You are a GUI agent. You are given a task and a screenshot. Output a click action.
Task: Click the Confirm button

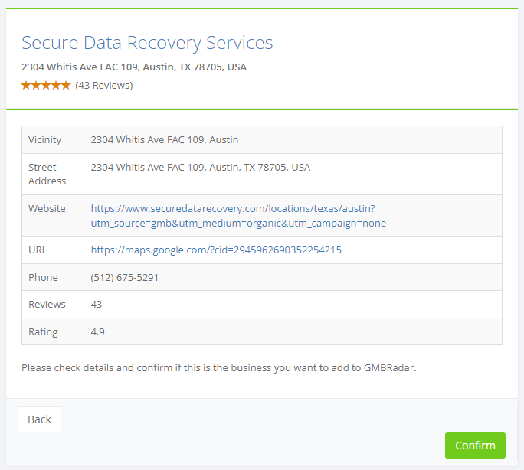point(475,446)
